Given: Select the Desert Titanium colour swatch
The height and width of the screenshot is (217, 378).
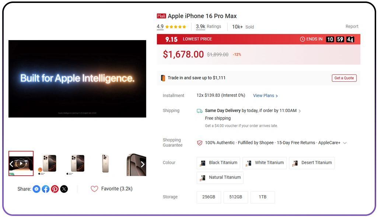Looking at the screenshot, I should click(312, 163).
